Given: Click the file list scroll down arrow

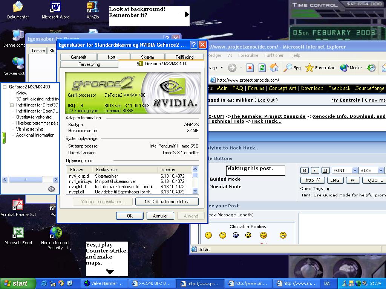Looking at the screenshot, I should 195,190.
